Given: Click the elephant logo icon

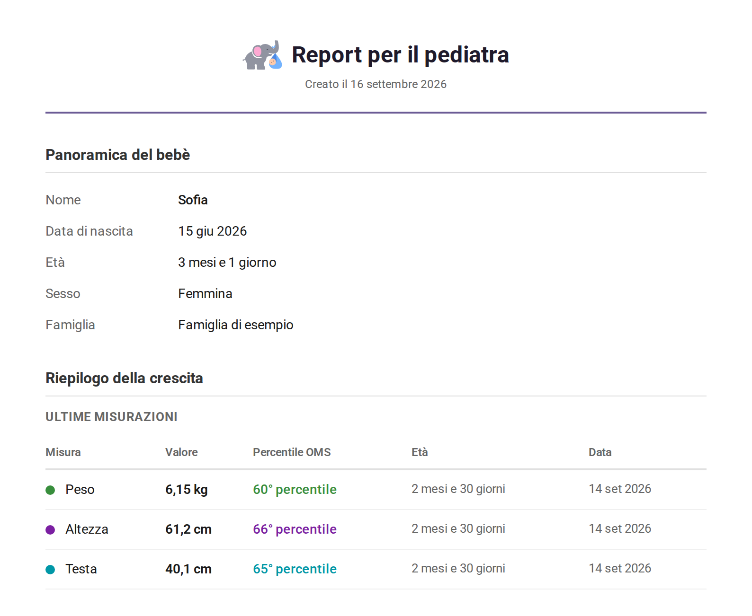Looking at the screenshot, I should pyautogui.click(x=263, y=55).
